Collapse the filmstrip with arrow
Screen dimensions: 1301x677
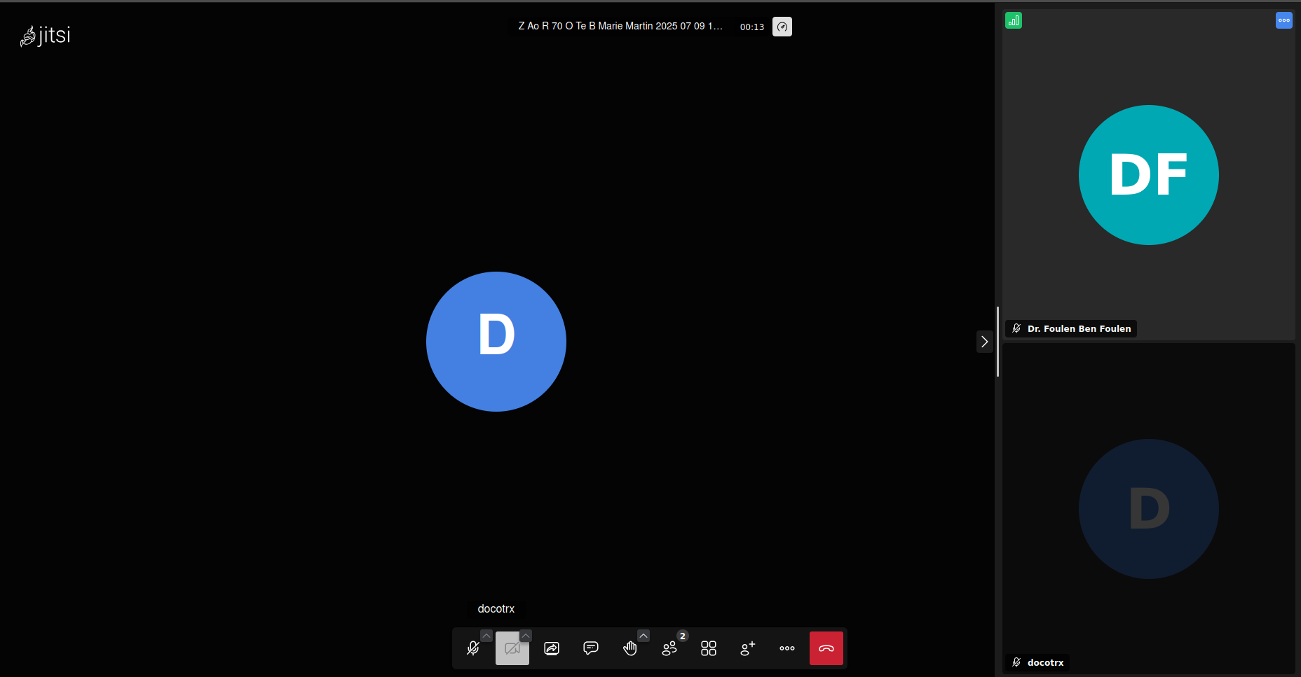tap(984, 342)
